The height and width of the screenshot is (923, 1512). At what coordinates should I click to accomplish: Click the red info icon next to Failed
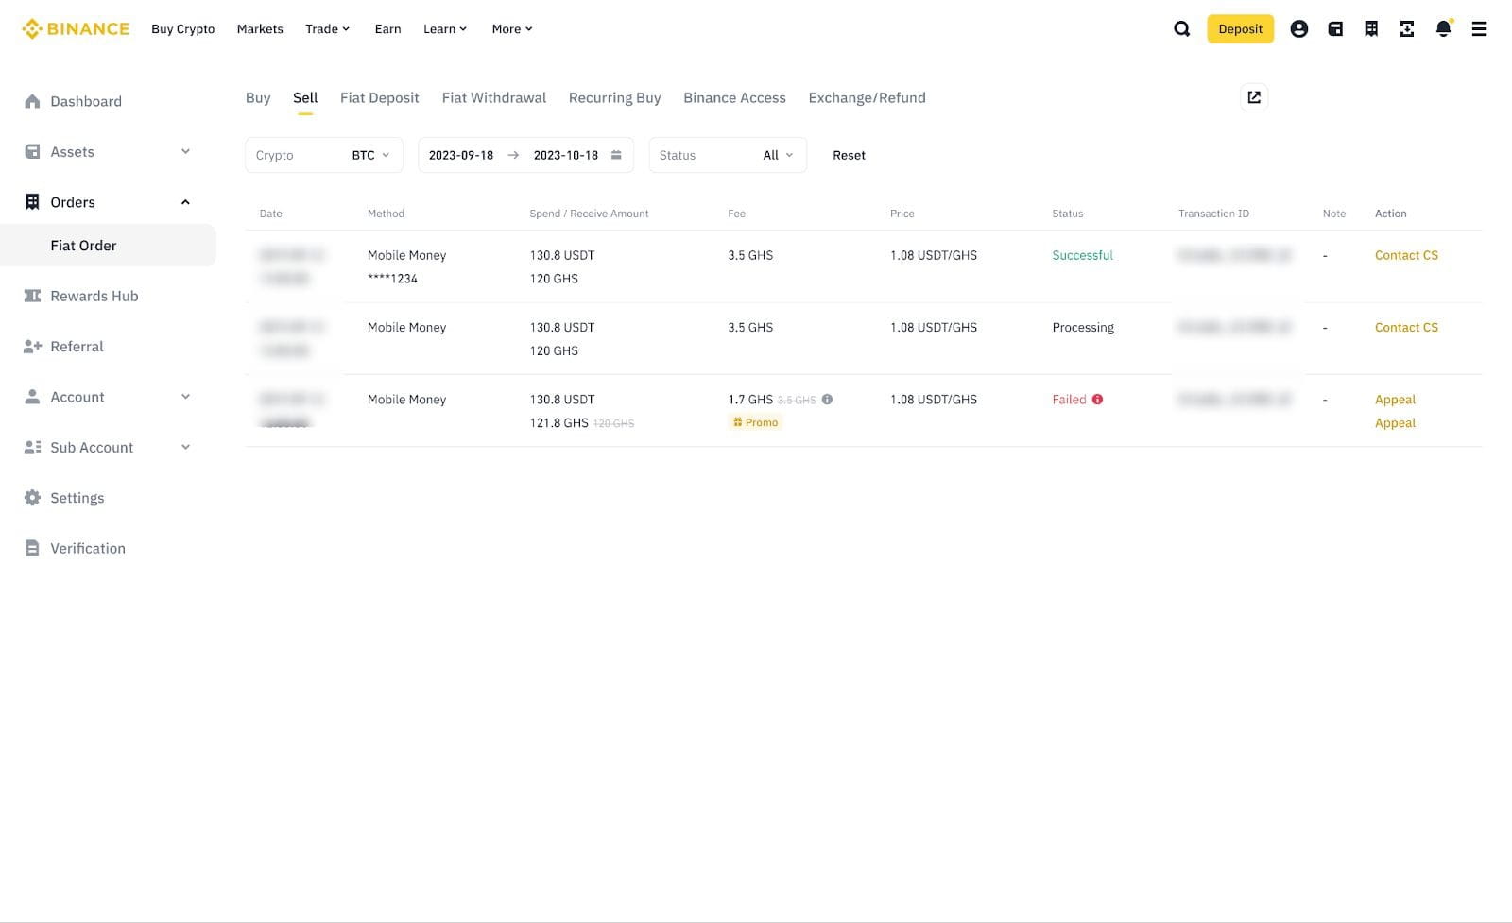pos(1097,400)
